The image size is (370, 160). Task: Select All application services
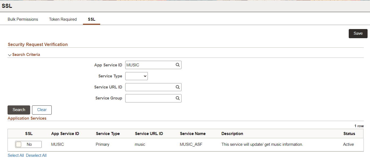(x=16, y=155)
